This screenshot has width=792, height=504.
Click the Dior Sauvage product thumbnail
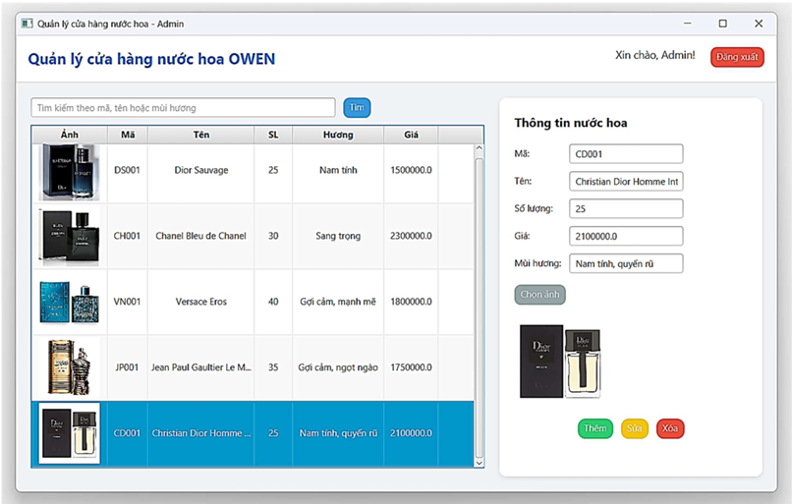pos(69,171)
